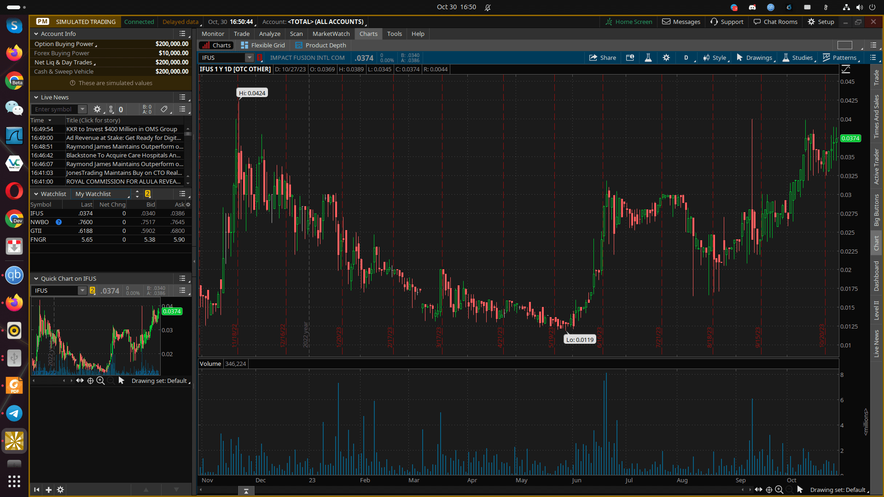Open the Chat Rooms button
This screenshot has width=884, height=497.
point(775,22)
